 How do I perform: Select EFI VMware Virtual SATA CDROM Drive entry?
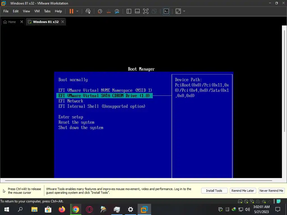105,96
